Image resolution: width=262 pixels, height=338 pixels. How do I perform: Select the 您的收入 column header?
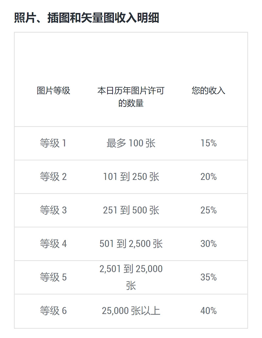click(209, 91)
